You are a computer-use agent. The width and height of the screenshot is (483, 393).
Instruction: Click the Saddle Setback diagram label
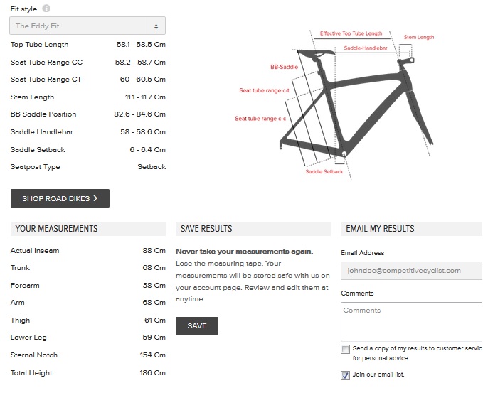pyautogui.click(x=324, y=172)
